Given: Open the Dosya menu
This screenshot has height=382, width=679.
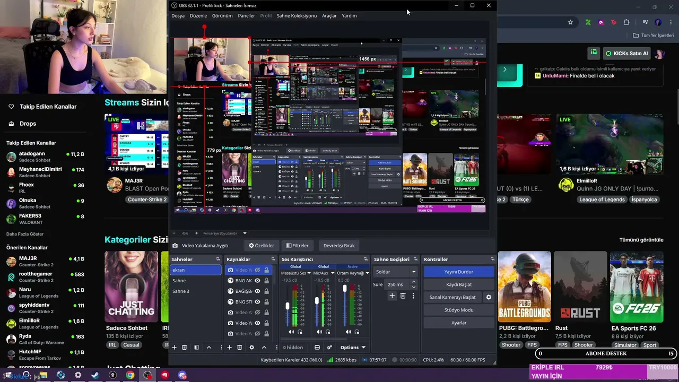Looking at the screenshot, I should [x=178, y=16].
